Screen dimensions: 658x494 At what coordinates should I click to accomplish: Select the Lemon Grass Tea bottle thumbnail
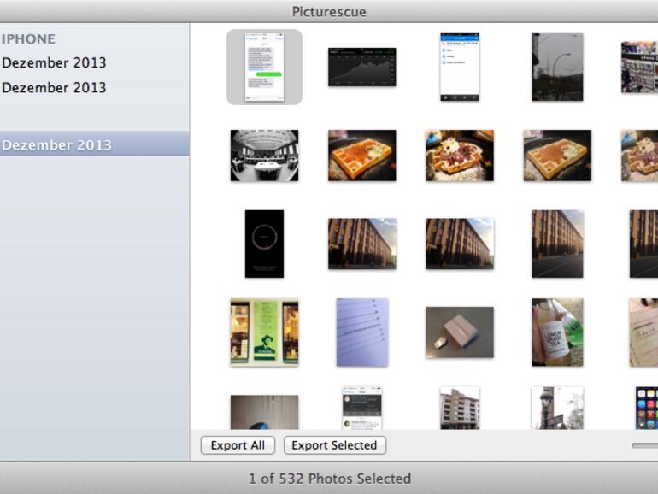click(x=557, y=332)
